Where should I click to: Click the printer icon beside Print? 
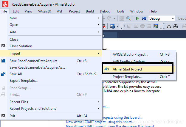click(3, 94)
